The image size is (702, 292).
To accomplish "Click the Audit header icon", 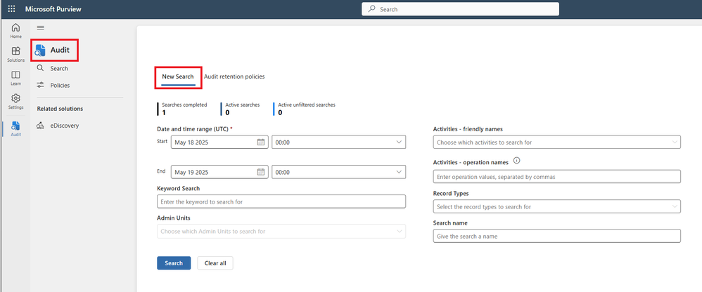I will pyautogui.click(x=40, y=50).
